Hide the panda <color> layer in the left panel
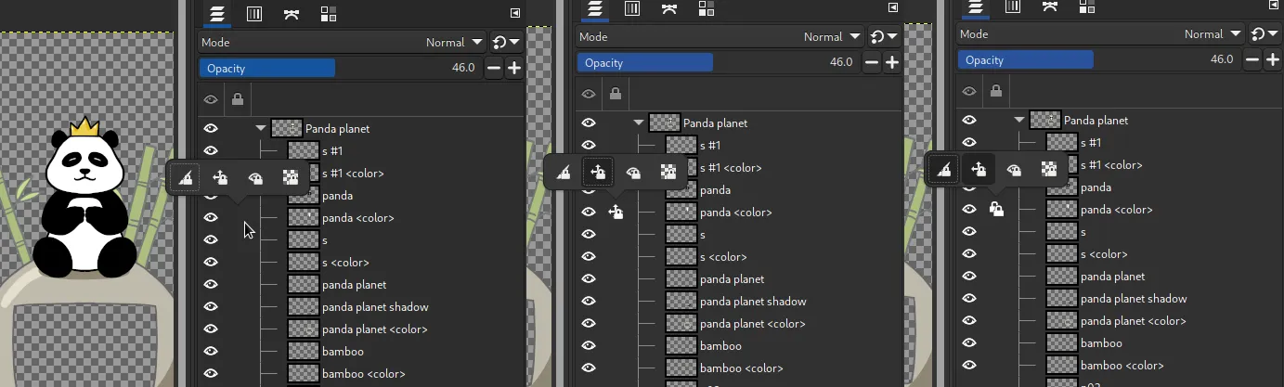The width and height of the screenshot is (1284, 387). click(211, 217)
